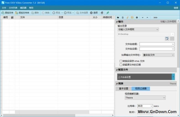Click the app icon in the title bar
180x117 pixels.
[3, 3]
